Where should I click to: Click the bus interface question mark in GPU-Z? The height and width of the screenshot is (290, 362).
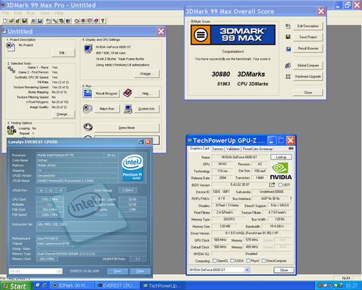(290, 199)
